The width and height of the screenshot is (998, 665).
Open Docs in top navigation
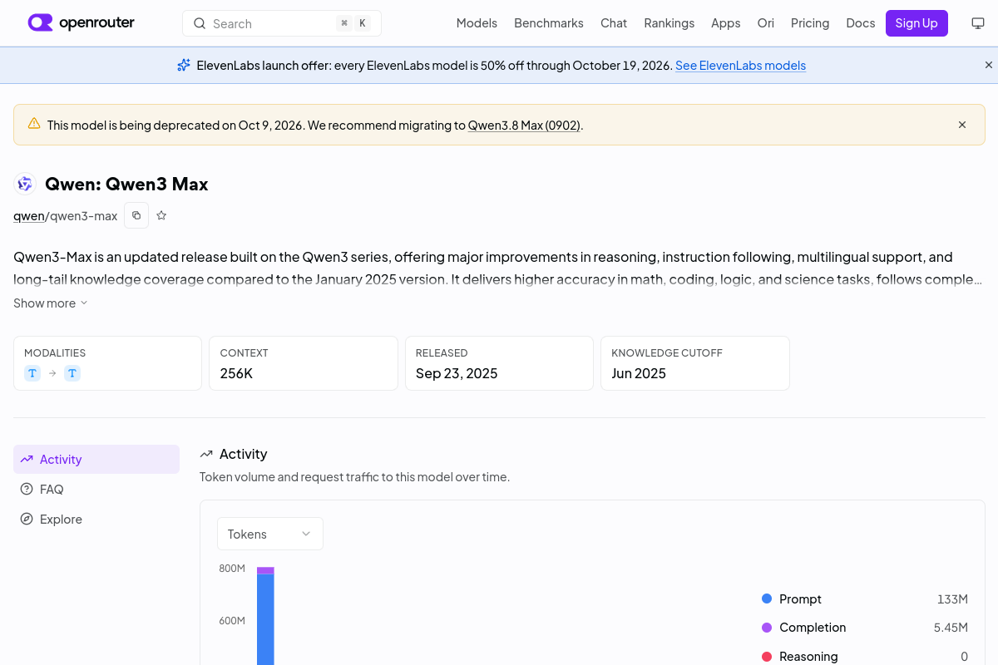860,23
